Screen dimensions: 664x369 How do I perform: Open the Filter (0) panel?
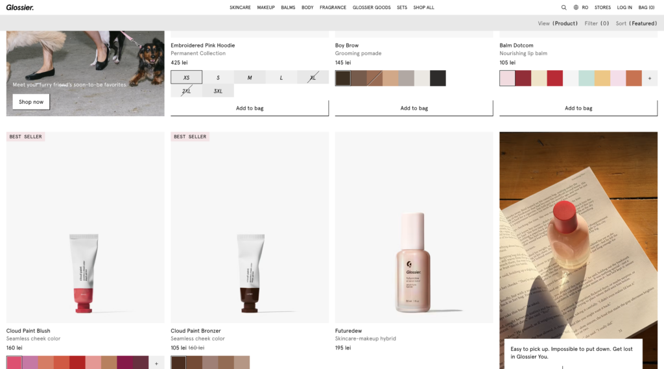[x=597, y=23]
